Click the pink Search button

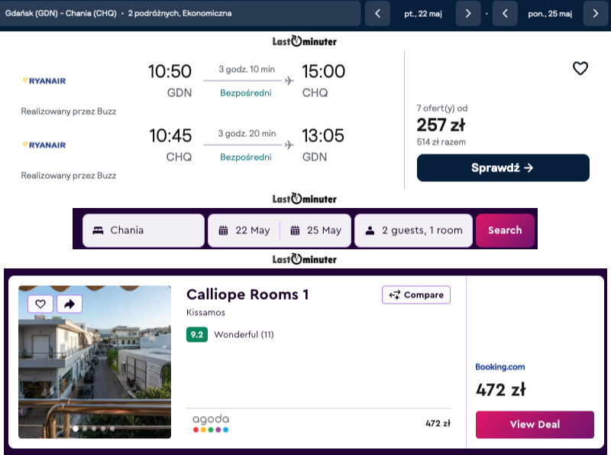tap(505, 230)
